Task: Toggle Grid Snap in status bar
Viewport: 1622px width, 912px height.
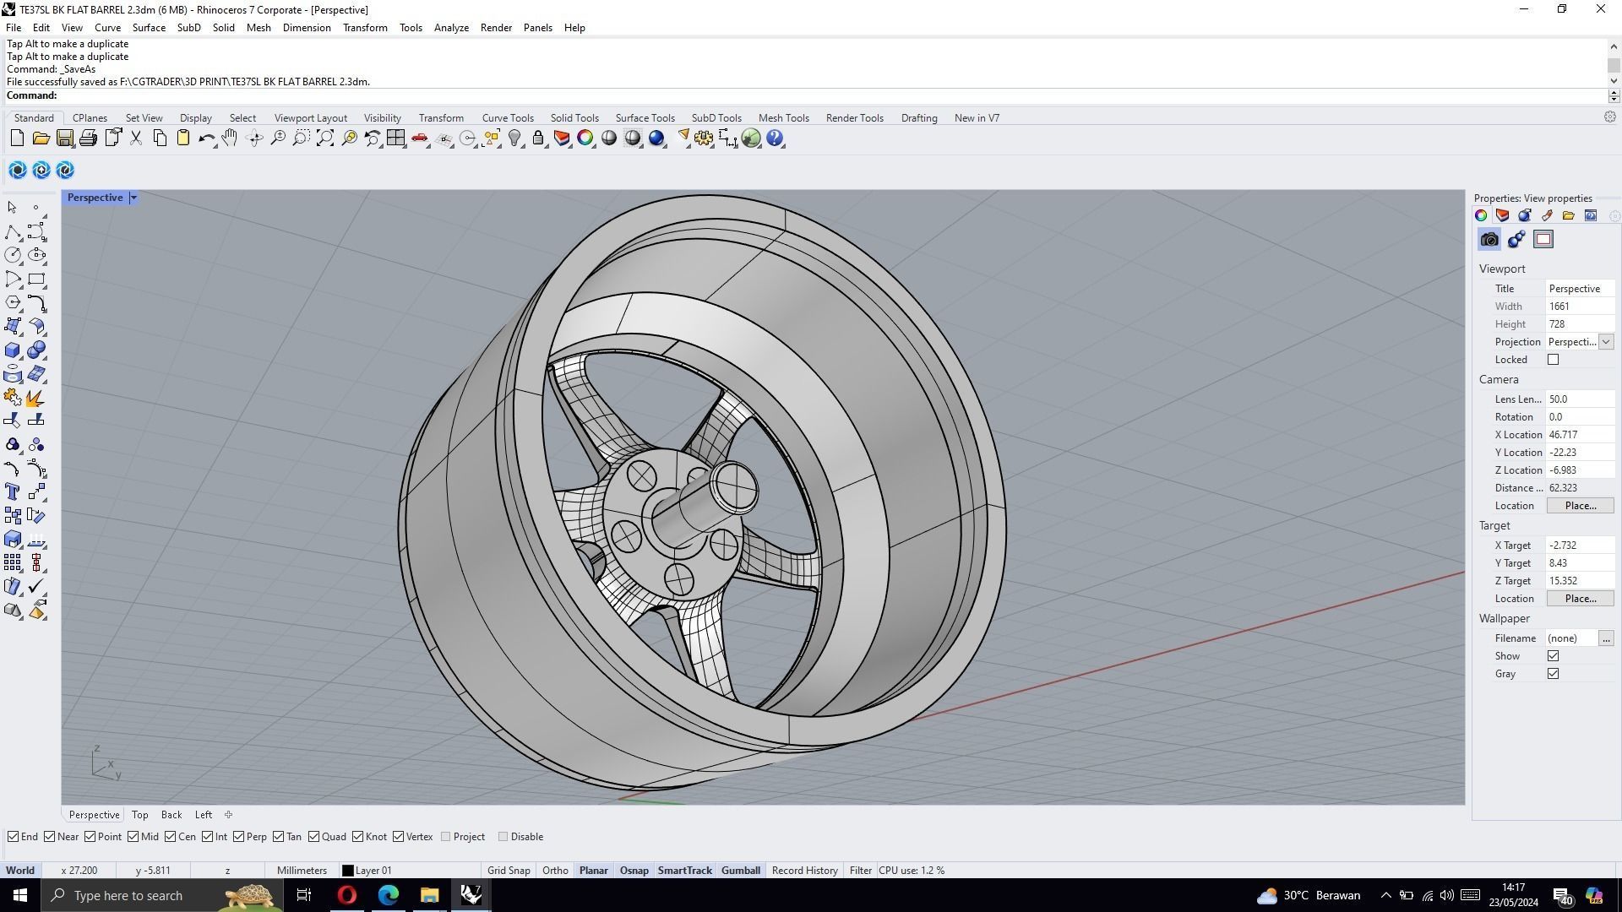Action: pos(509,871)
